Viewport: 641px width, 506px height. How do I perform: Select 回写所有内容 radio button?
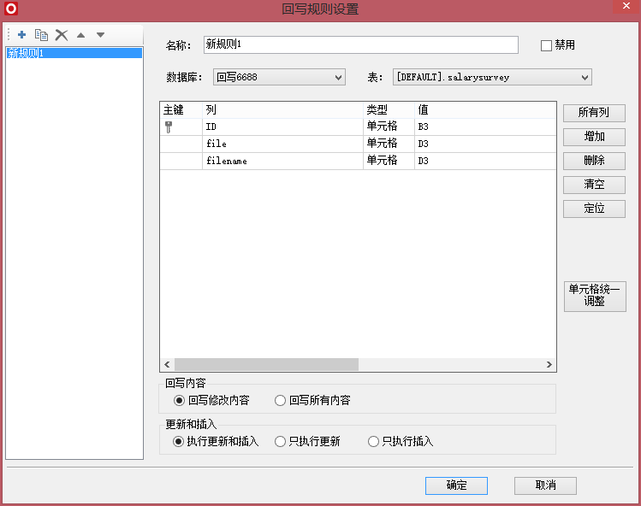pos(280,401)
